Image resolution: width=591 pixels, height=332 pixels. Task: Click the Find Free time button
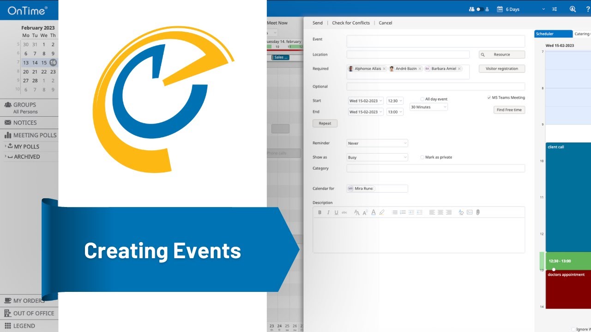tap(509, 110)
